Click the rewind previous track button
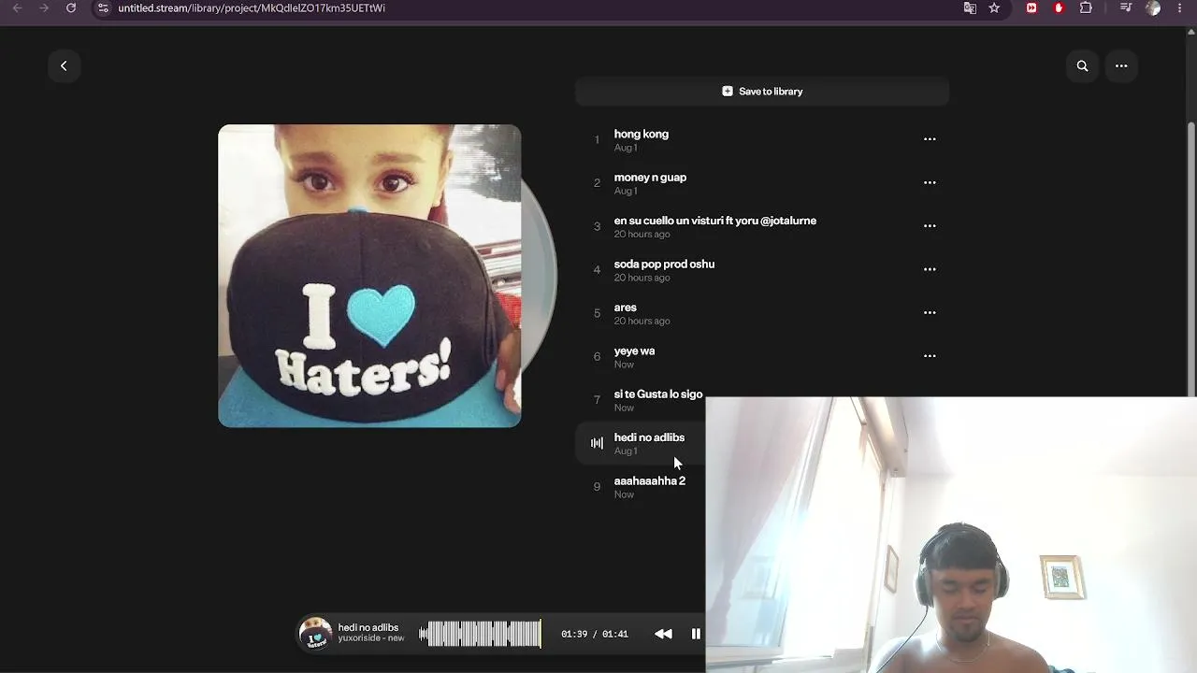This screenshot has height=673, width=1197. pos(663,634)
